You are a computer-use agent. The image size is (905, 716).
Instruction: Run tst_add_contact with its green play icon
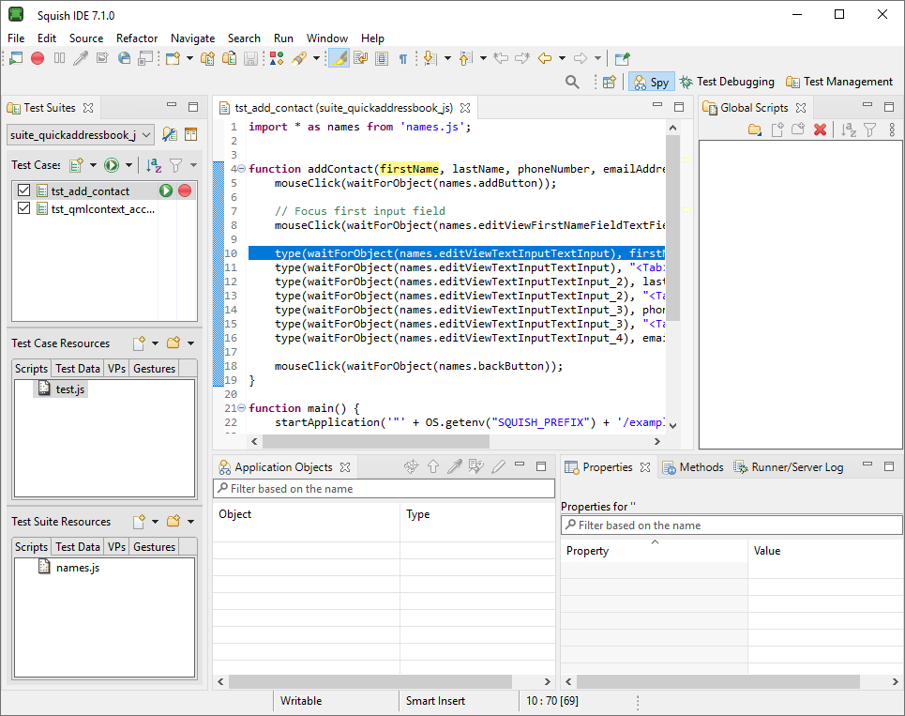(x=166, y=191)
